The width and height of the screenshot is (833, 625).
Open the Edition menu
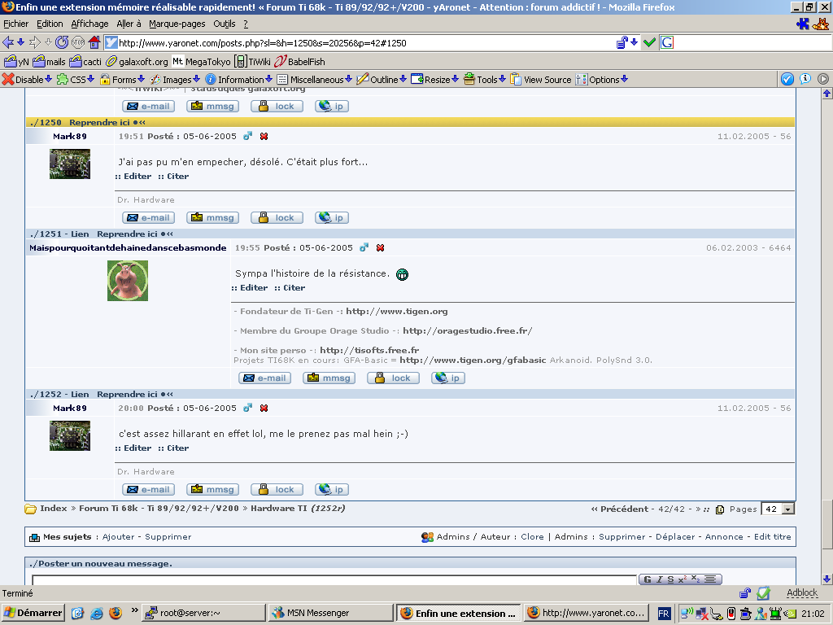(50, 24)
